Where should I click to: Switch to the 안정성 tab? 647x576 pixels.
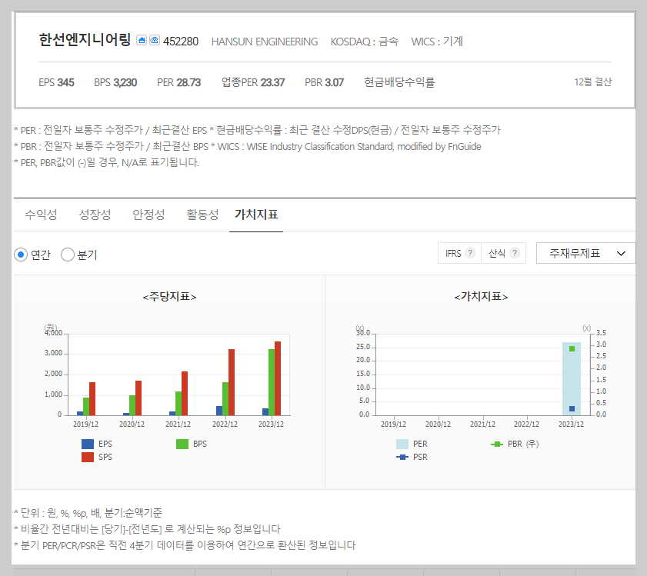148,215
